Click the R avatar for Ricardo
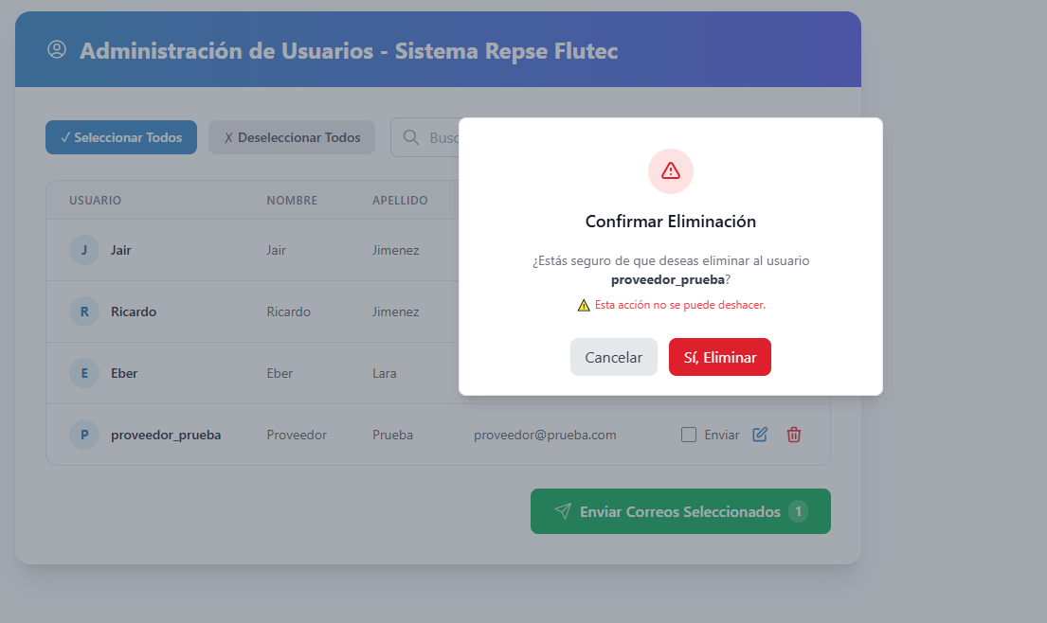 [x=84, y=311]
